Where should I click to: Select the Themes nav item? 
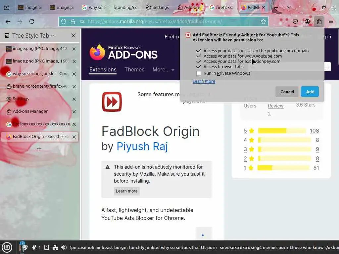pyautogui.click(x=134, y=69)
